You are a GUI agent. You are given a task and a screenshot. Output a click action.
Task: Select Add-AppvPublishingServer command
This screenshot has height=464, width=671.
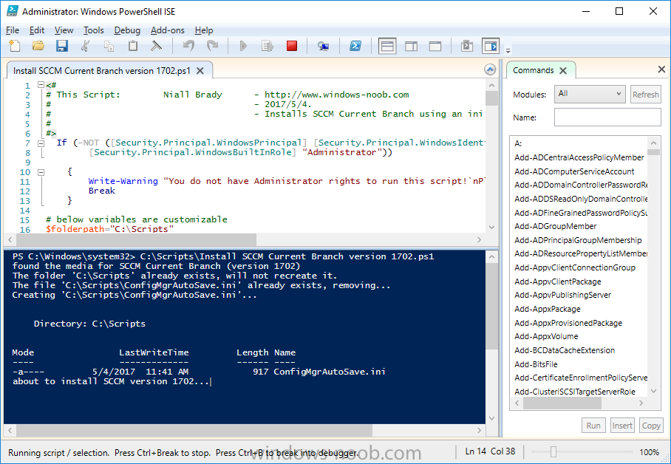pos(562,295)
